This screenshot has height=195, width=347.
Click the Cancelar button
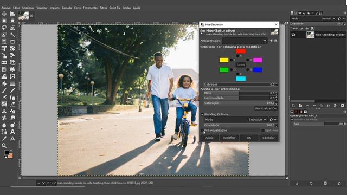pos(268,138)
